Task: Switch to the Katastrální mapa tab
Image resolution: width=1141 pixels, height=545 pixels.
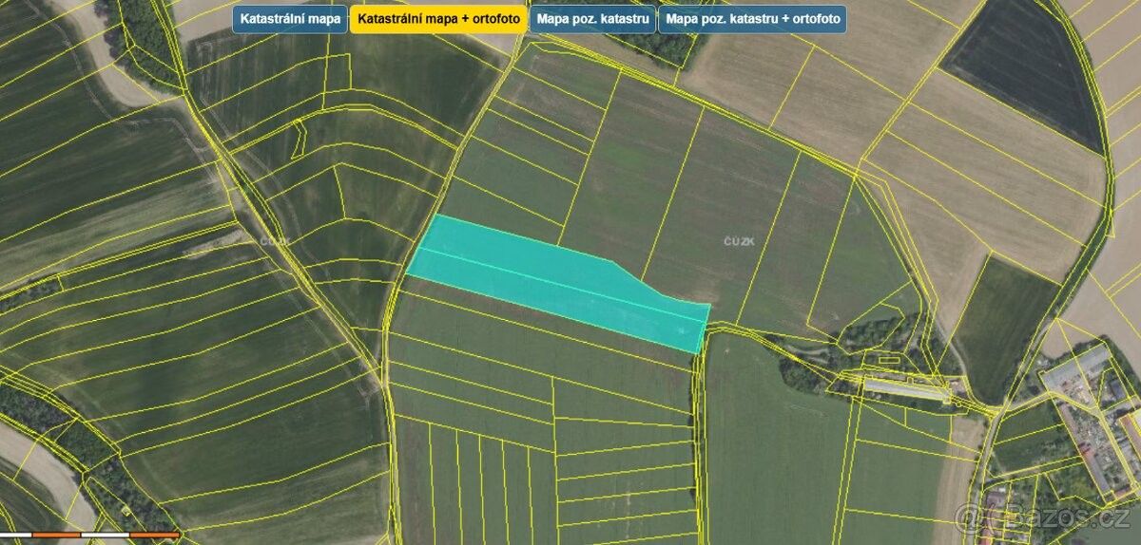Action: 290,19
